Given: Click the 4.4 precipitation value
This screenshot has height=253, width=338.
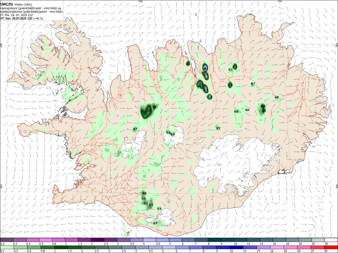Looking at the screenshot, I should point(235,66).
